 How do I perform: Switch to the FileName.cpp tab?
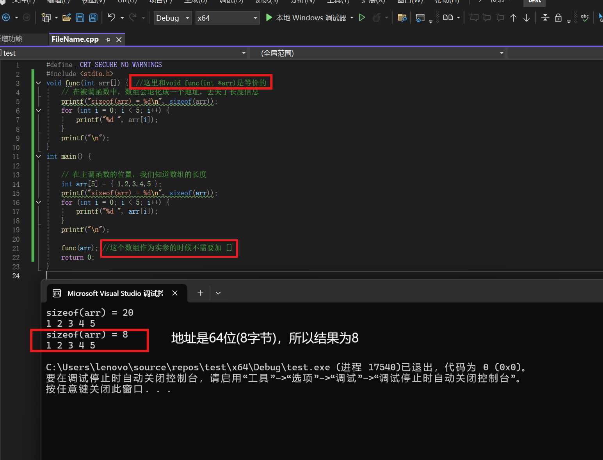(75, 39)
